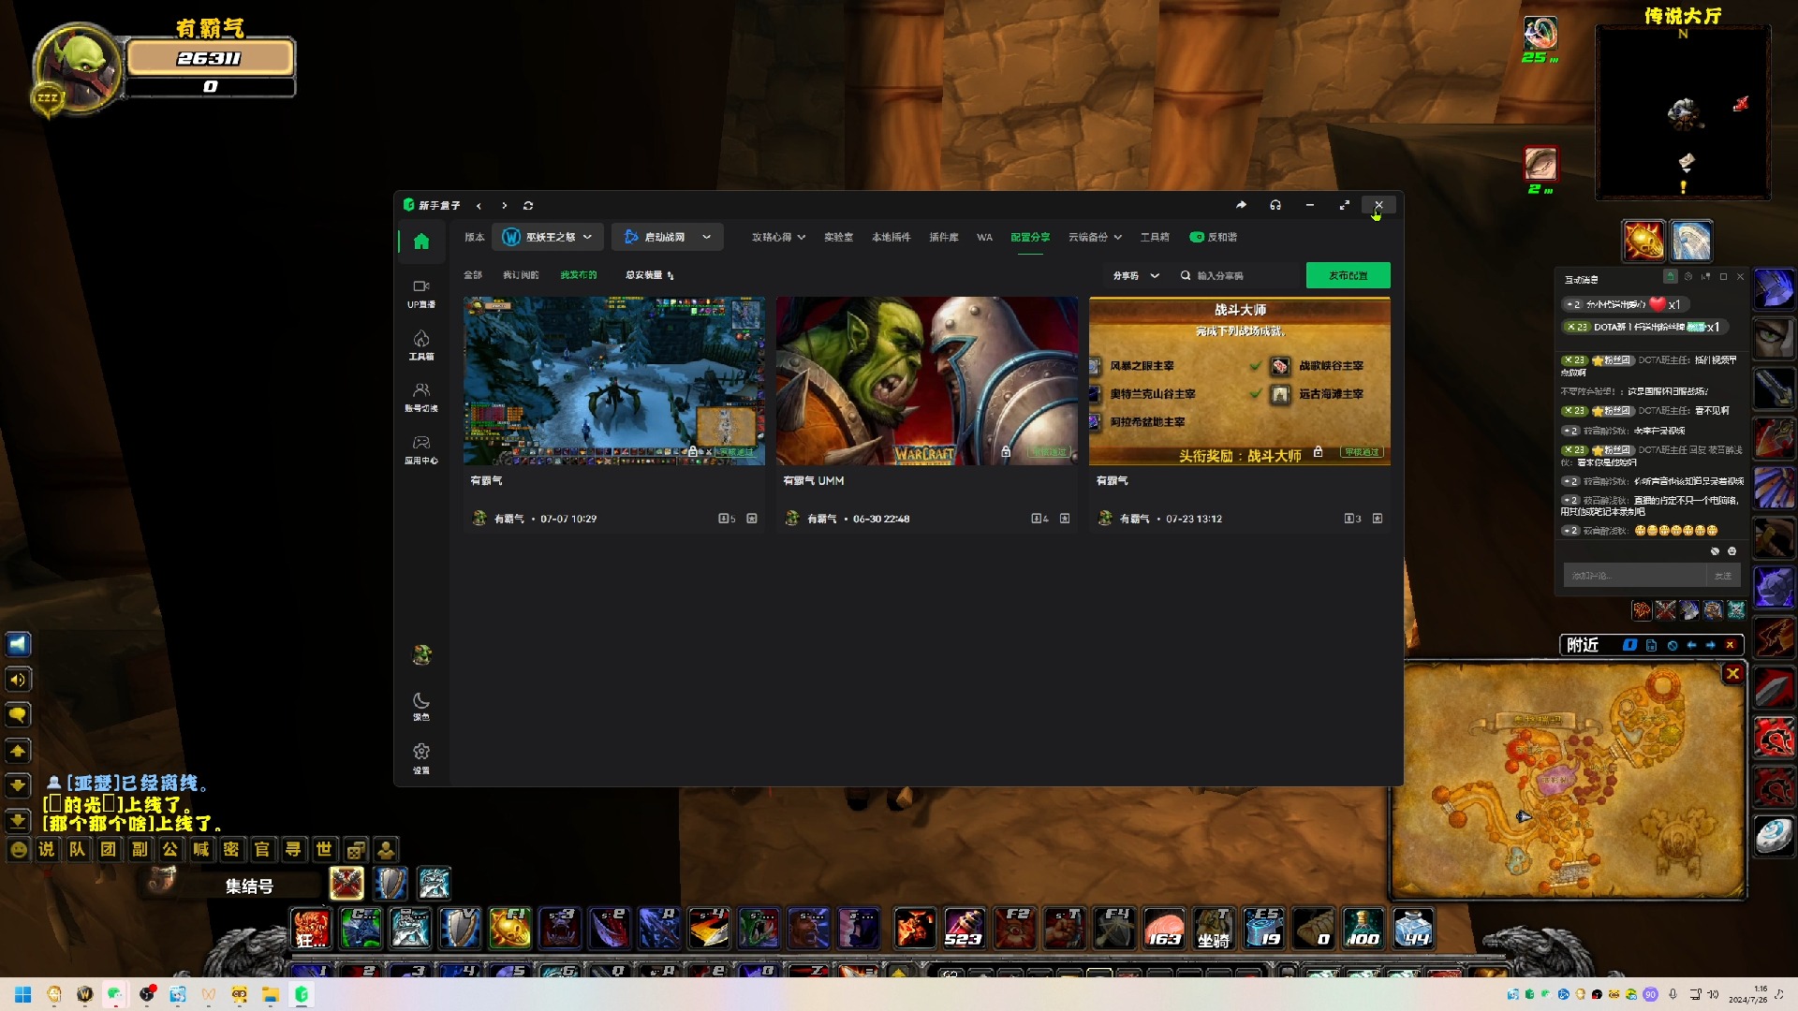Close the Durotar map with red X
This screenshot has height=1011, width=1798.
coord(1732,673)
